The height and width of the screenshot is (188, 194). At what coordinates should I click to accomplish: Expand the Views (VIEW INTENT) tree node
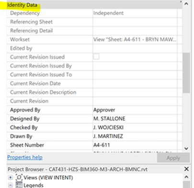click(11, 177)
